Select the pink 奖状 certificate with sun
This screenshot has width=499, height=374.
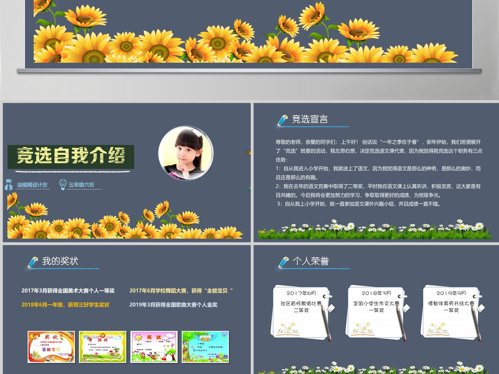(x=154, y=347)
